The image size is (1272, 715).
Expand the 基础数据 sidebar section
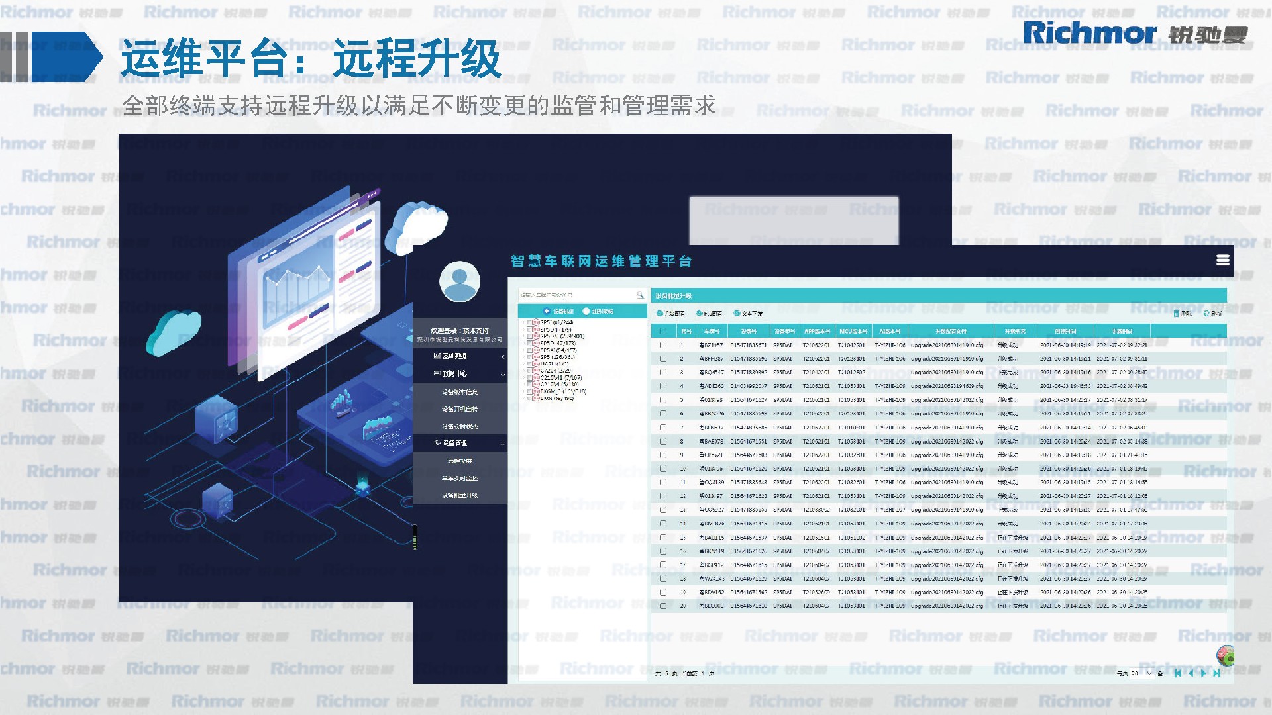click(x=503, y=356)
